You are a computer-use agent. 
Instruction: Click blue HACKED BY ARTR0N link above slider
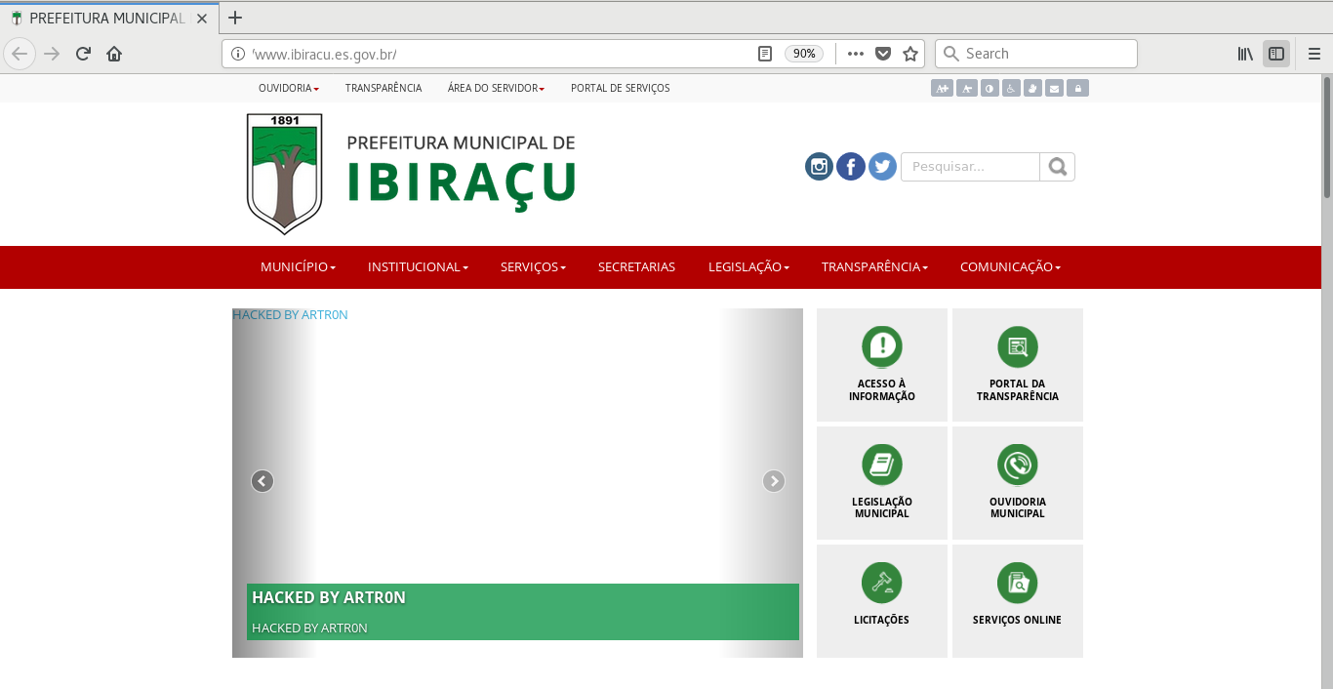point(290,315)
